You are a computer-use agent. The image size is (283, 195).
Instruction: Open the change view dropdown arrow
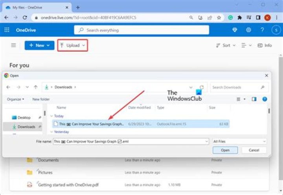point(244,99)
